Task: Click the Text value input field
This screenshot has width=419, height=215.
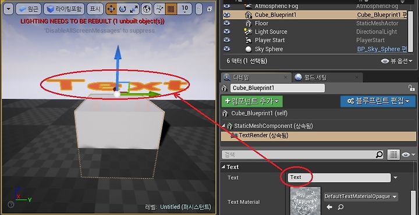Action: tap(339, 177)
